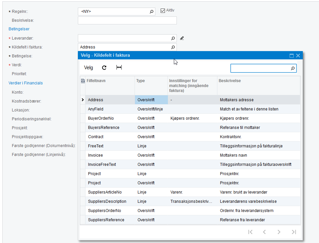Untick the Aktiv checkbox
319x243 pixels.
pos(163,11)
